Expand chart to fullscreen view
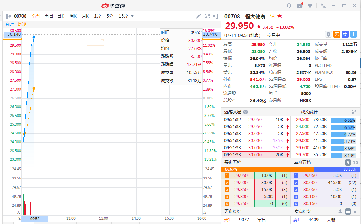361x224 pixels. coord(207,16)
